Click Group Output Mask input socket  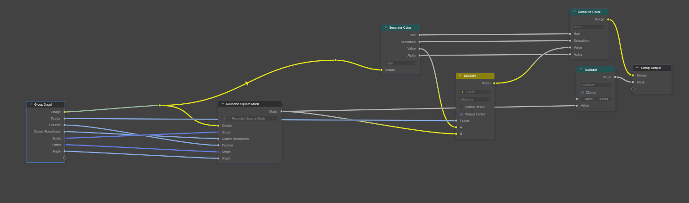point(633,82)
